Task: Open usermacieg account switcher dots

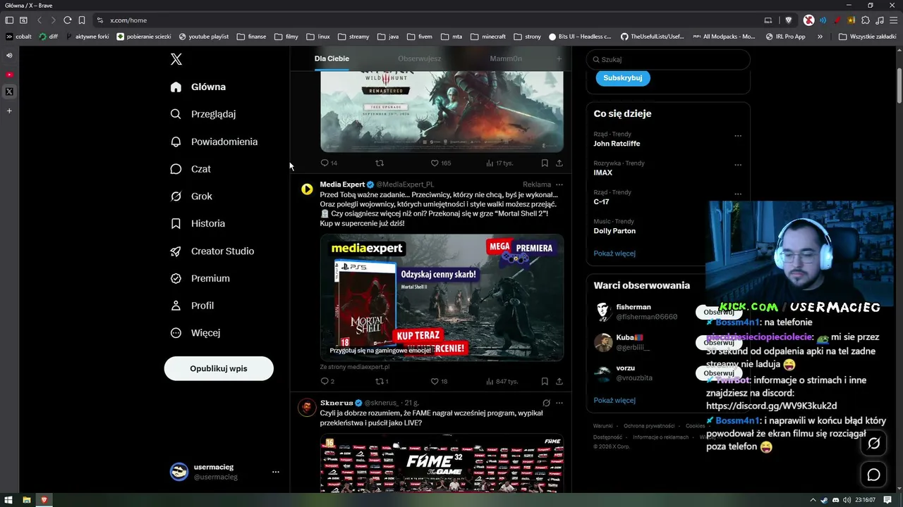Action: coord(276,472)
